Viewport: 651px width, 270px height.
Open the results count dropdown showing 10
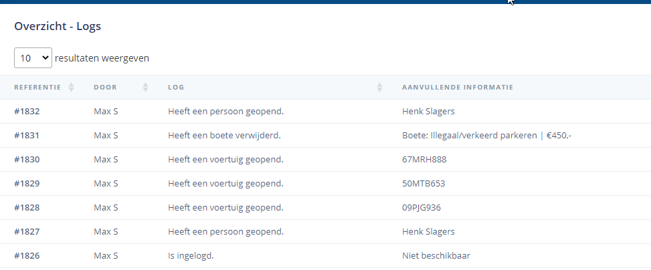pos(33,58)
